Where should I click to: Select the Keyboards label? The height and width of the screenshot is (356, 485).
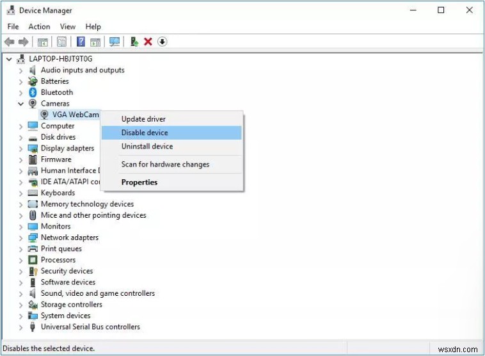pyautogui.click(x=58, y=193)
